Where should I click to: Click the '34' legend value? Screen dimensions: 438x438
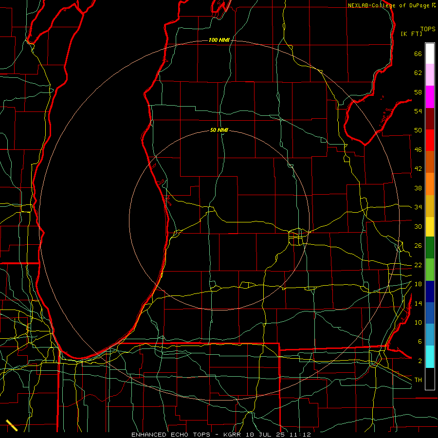[x=418, y=207]
